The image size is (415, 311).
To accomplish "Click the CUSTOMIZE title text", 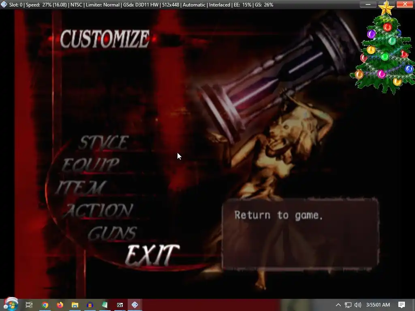I will [105, 39].
